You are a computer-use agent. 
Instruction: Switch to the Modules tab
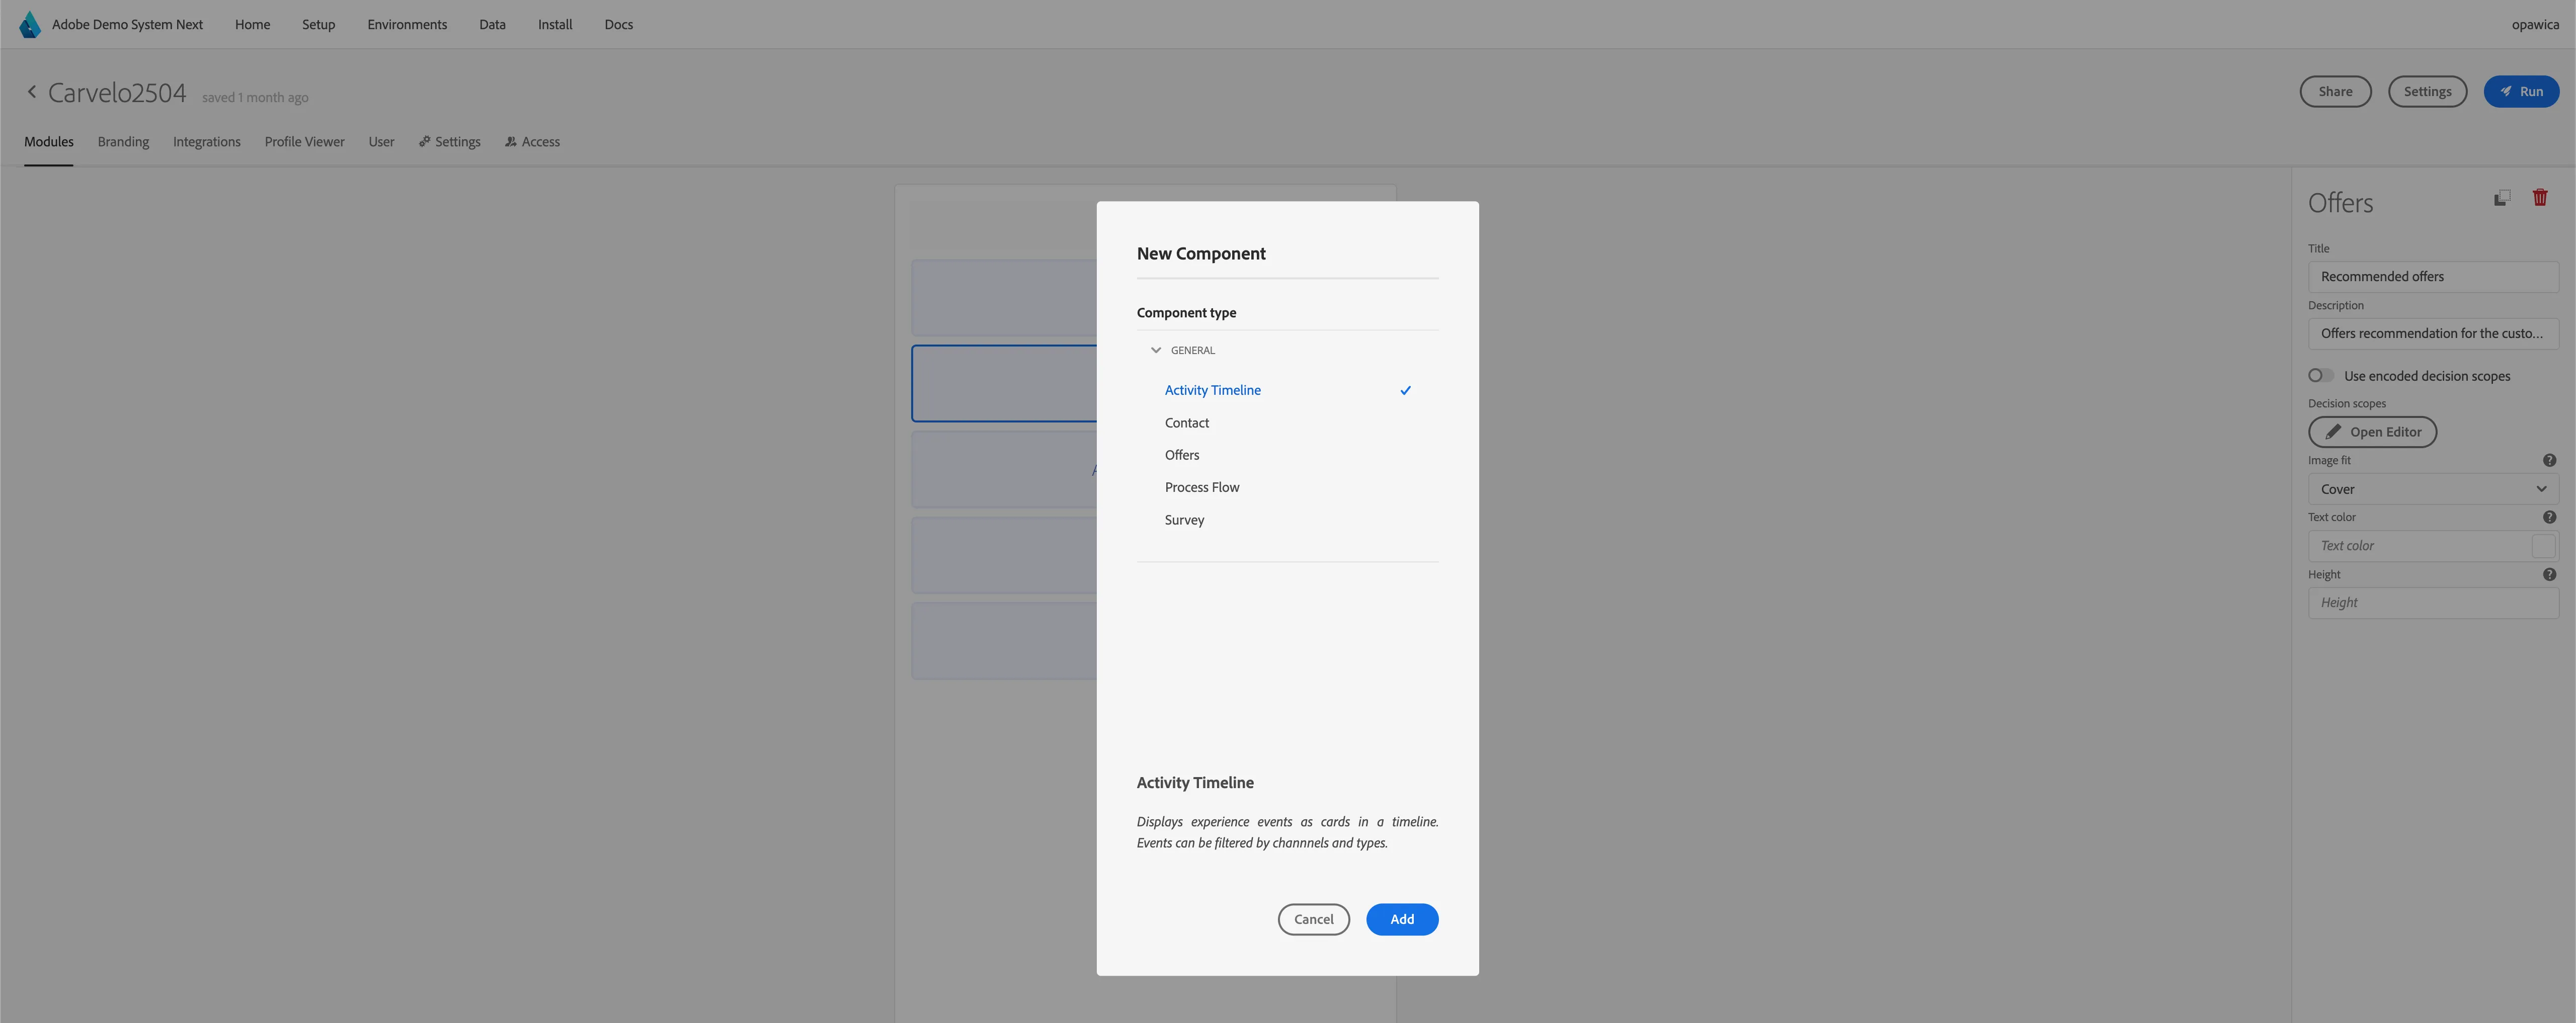pos(49,142)
